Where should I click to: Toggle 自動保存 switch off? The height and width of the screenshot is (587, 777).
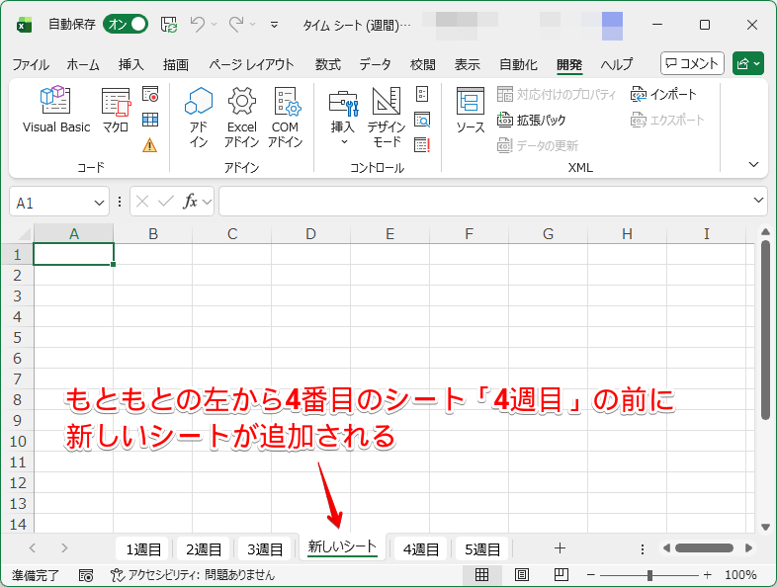[x=126, y=25]
